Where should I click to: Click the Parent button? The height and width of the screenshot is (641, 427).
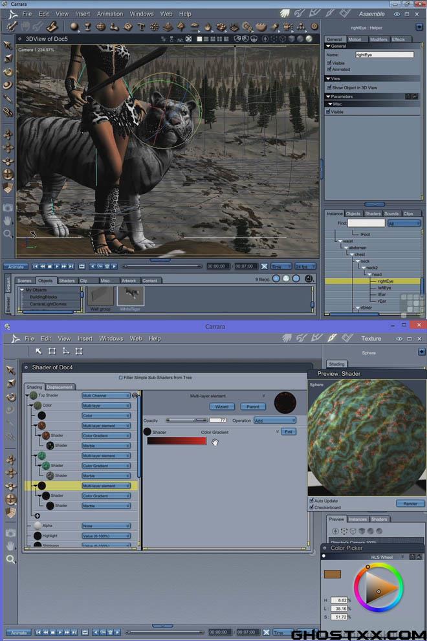coord(253,406)
